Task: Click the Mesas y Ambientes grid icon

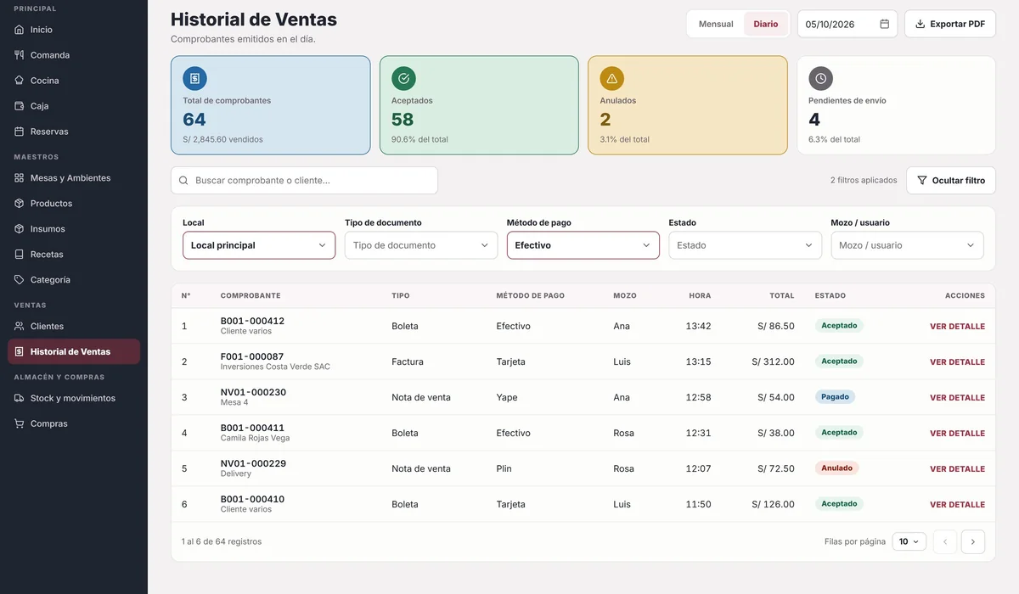Action: tap(20, 178)
